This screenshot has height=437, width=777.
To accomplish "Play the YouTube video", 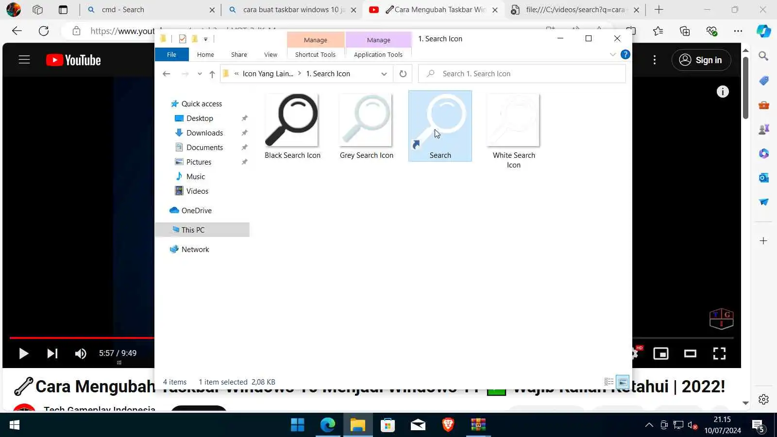I will [x=23, y=353].
